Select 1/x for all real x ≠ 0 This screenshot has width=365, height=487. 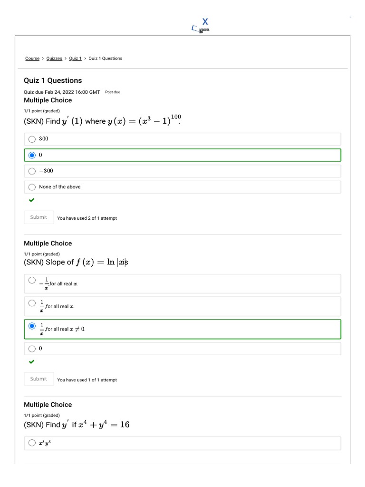pos(32,326)
